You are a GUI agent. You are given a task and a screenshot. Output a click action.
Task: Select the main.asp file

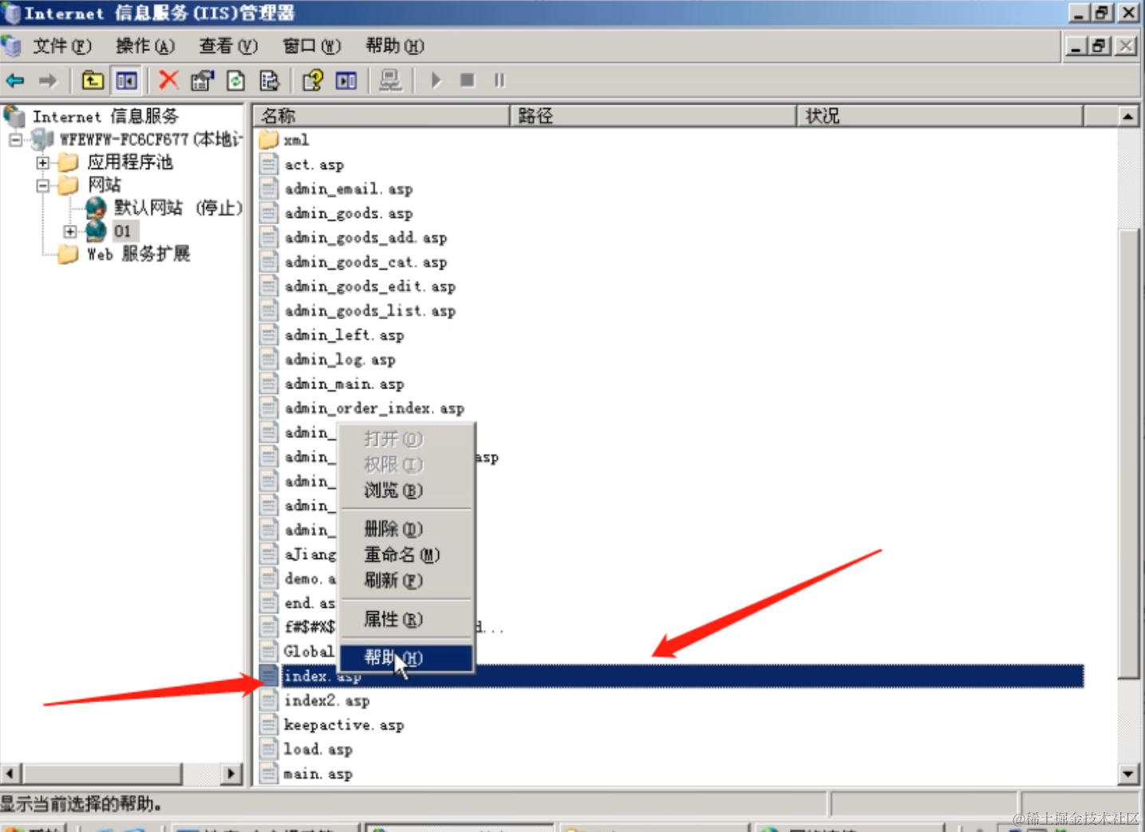click(x=318, y=774)
